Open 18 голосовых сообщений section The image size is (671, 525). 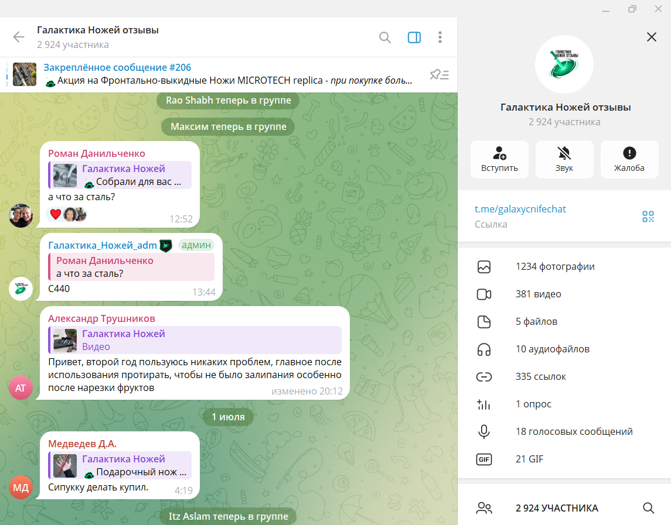click(x=564, y=432)
